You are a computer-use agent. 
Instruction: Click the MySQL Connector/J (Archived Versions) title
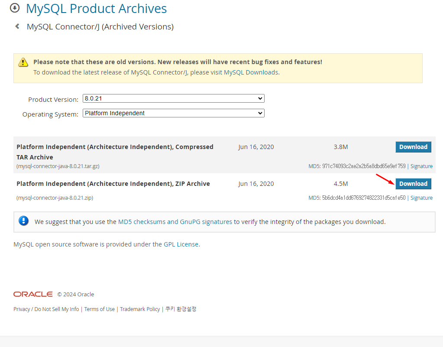(x=100, y=26)
